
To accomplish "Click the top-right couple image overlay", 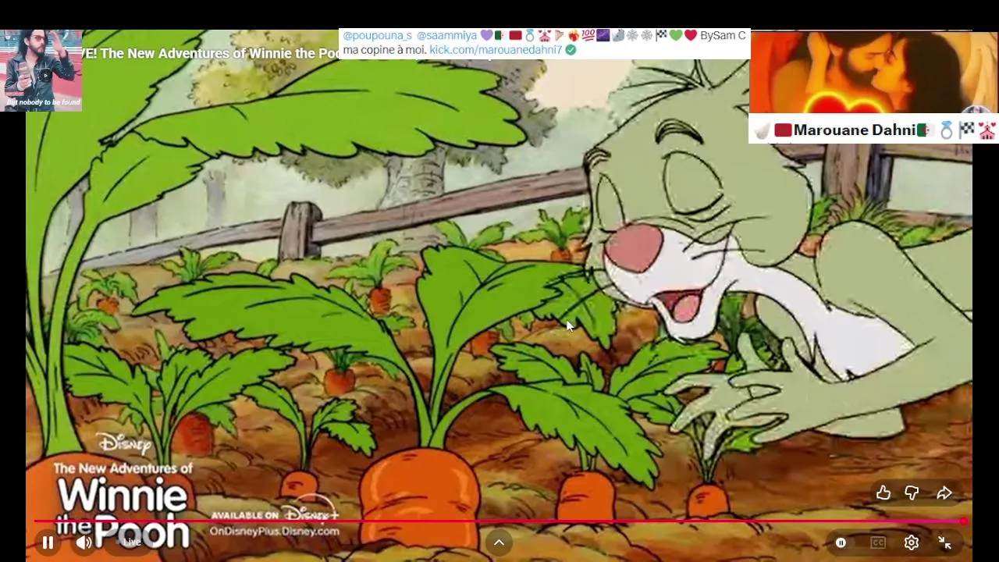I will 873,73.
